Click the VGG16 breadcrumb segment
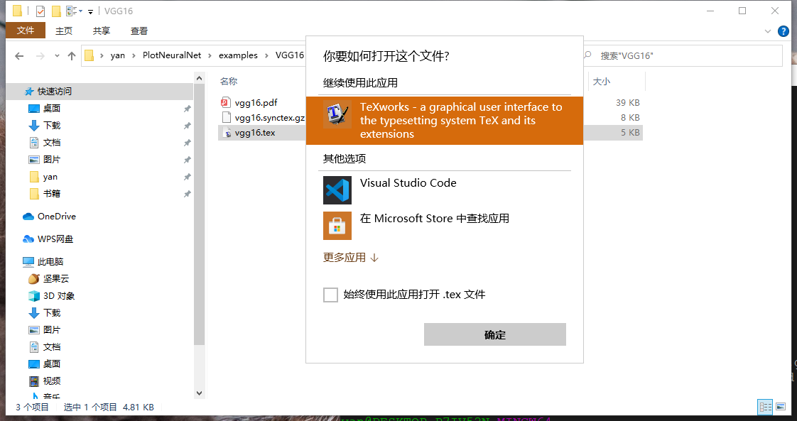 pos(289,55)
